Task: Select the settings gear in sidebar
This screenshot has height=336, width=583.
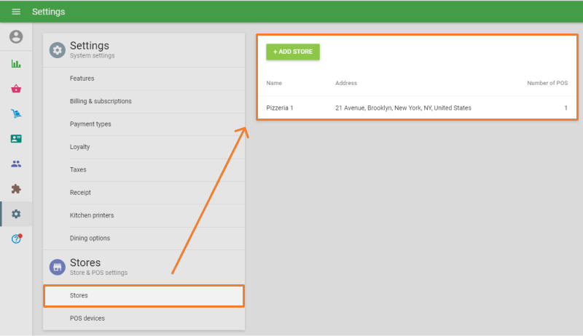Action: point(16,214)
